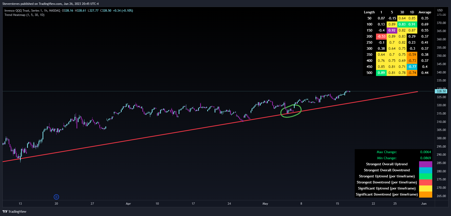Click the green 0.83 cell in row 100
The width and height of the screenshot is (451, 216).
(402, 24)
